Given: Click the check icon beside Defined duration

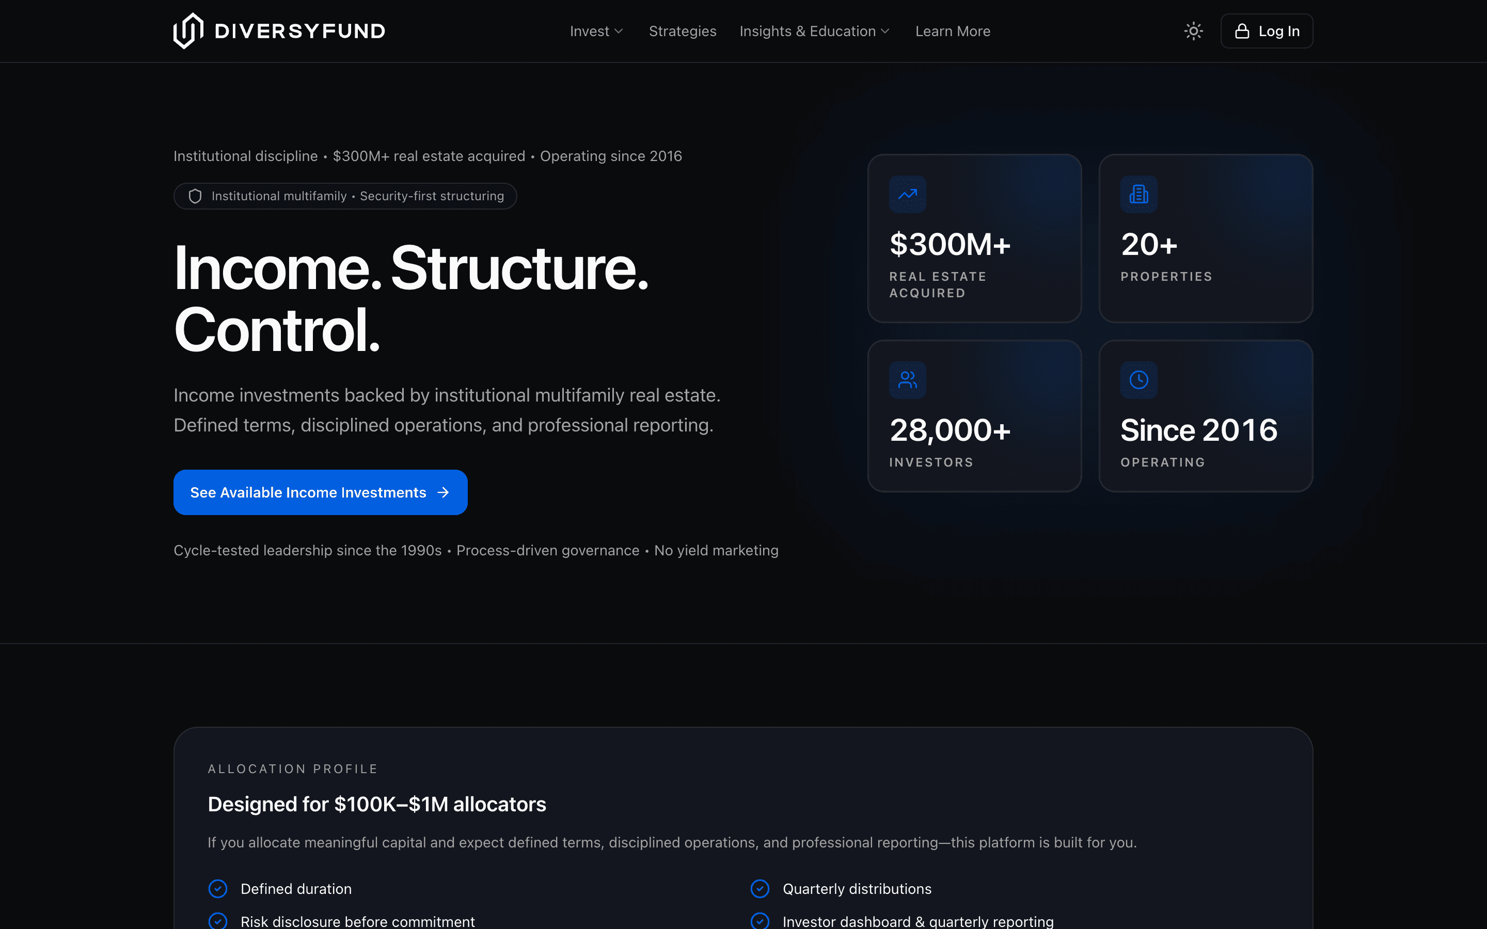Looking at the screenshot, I should click(217, 888).
